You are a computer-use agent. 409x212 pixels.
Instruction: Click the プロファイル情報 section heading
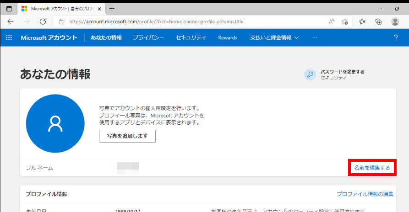coord(46,194)
